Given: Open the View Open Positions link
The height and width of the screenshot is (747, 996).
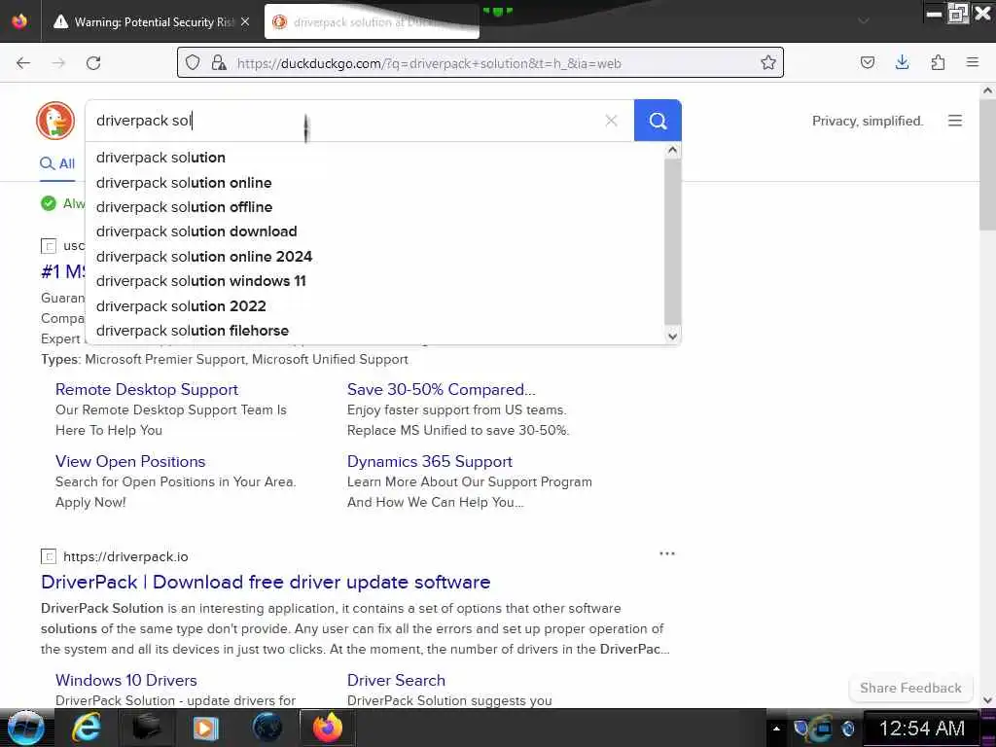Looking at the screenshot, I should 130,461.
